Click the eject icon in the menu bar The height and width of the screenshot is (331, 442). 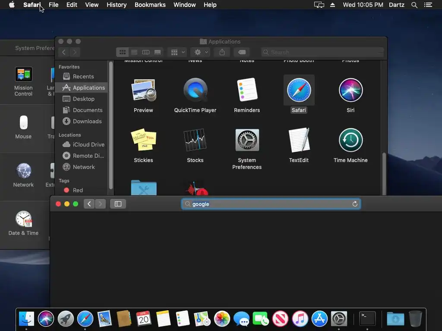333,5
